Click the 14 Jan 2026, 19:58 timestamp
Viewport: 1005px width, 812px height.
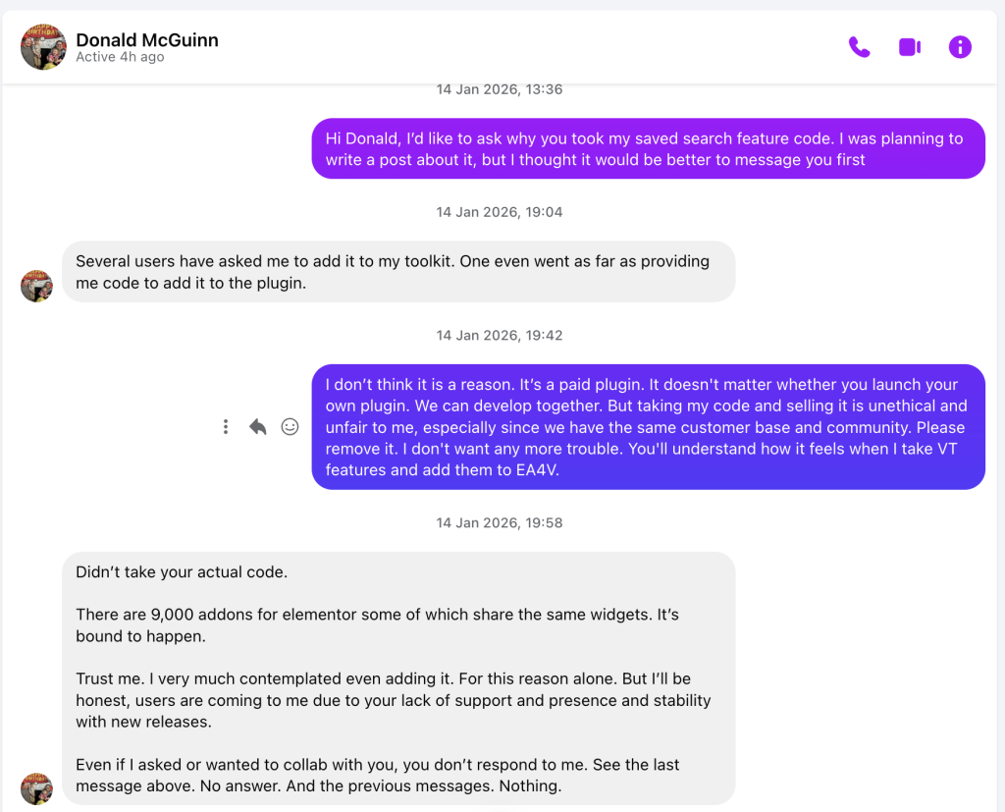point(500,522)
